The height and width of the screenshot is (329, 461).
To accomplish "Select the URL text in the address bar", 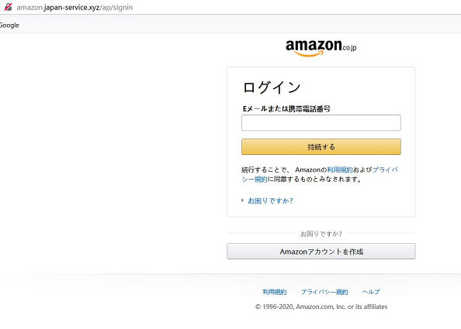I will tap(75, 7).
